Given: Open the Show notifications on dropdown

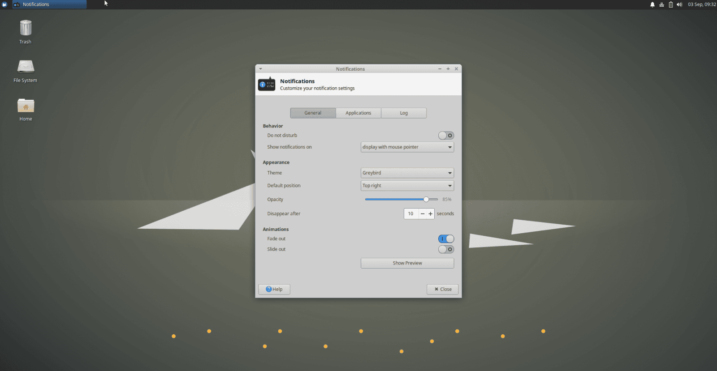Looking at the screenshot, I should [x=407, y=147].
